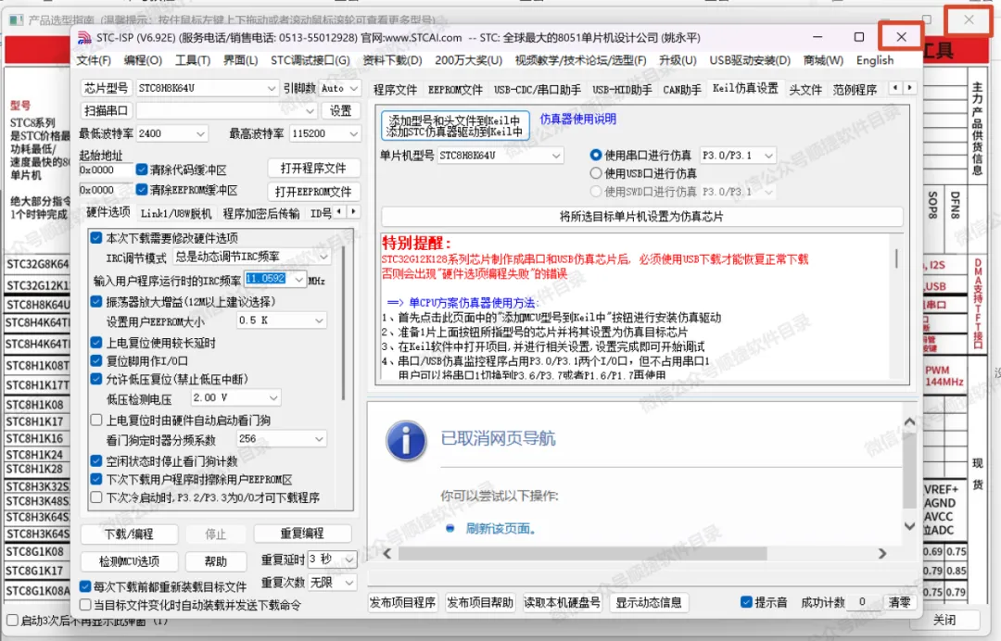Click 将所选目标单片机设置为仿真芯片 button
The image size is (1001, 641).
click(641, 216)
